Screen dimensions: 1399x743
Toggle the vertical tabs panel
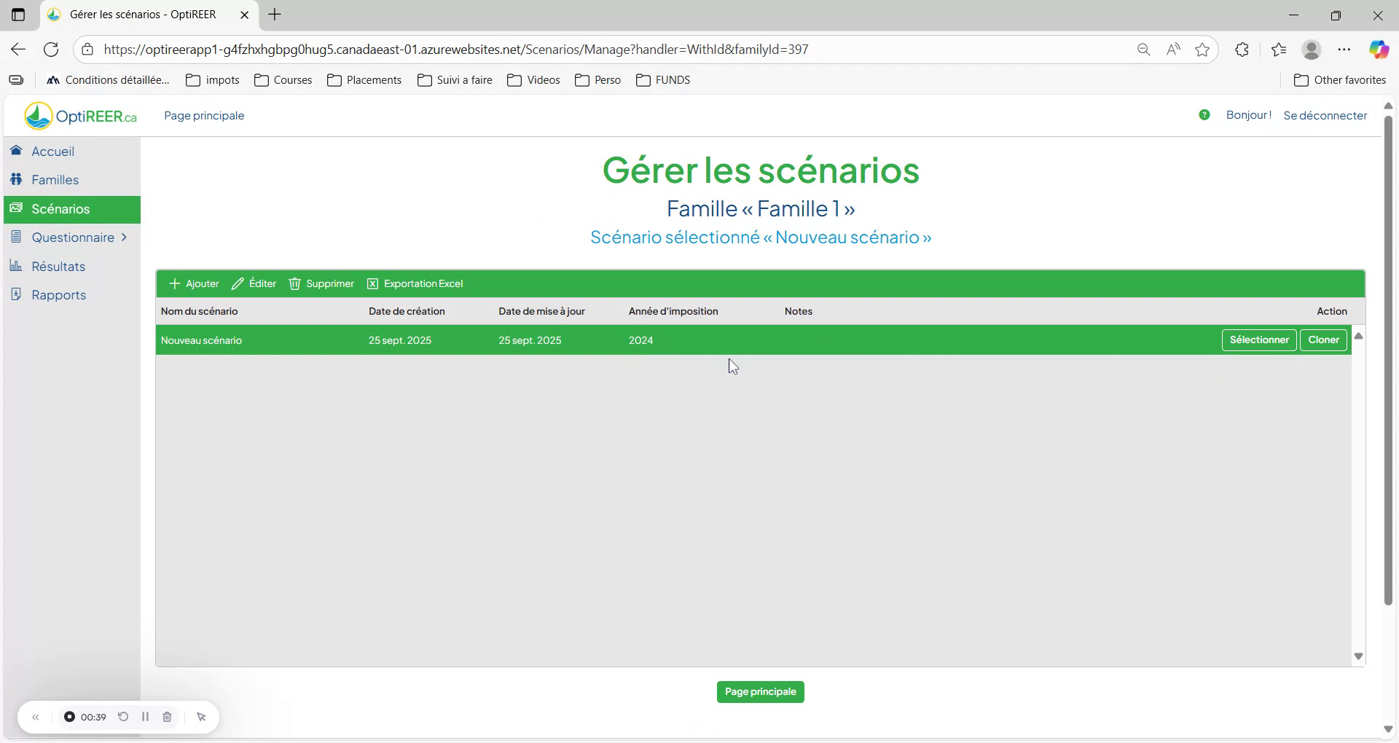point(18,15)
